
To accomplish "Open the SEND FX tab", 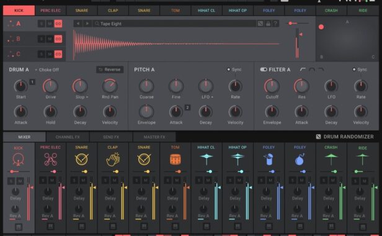I will [x=111, y=137].
